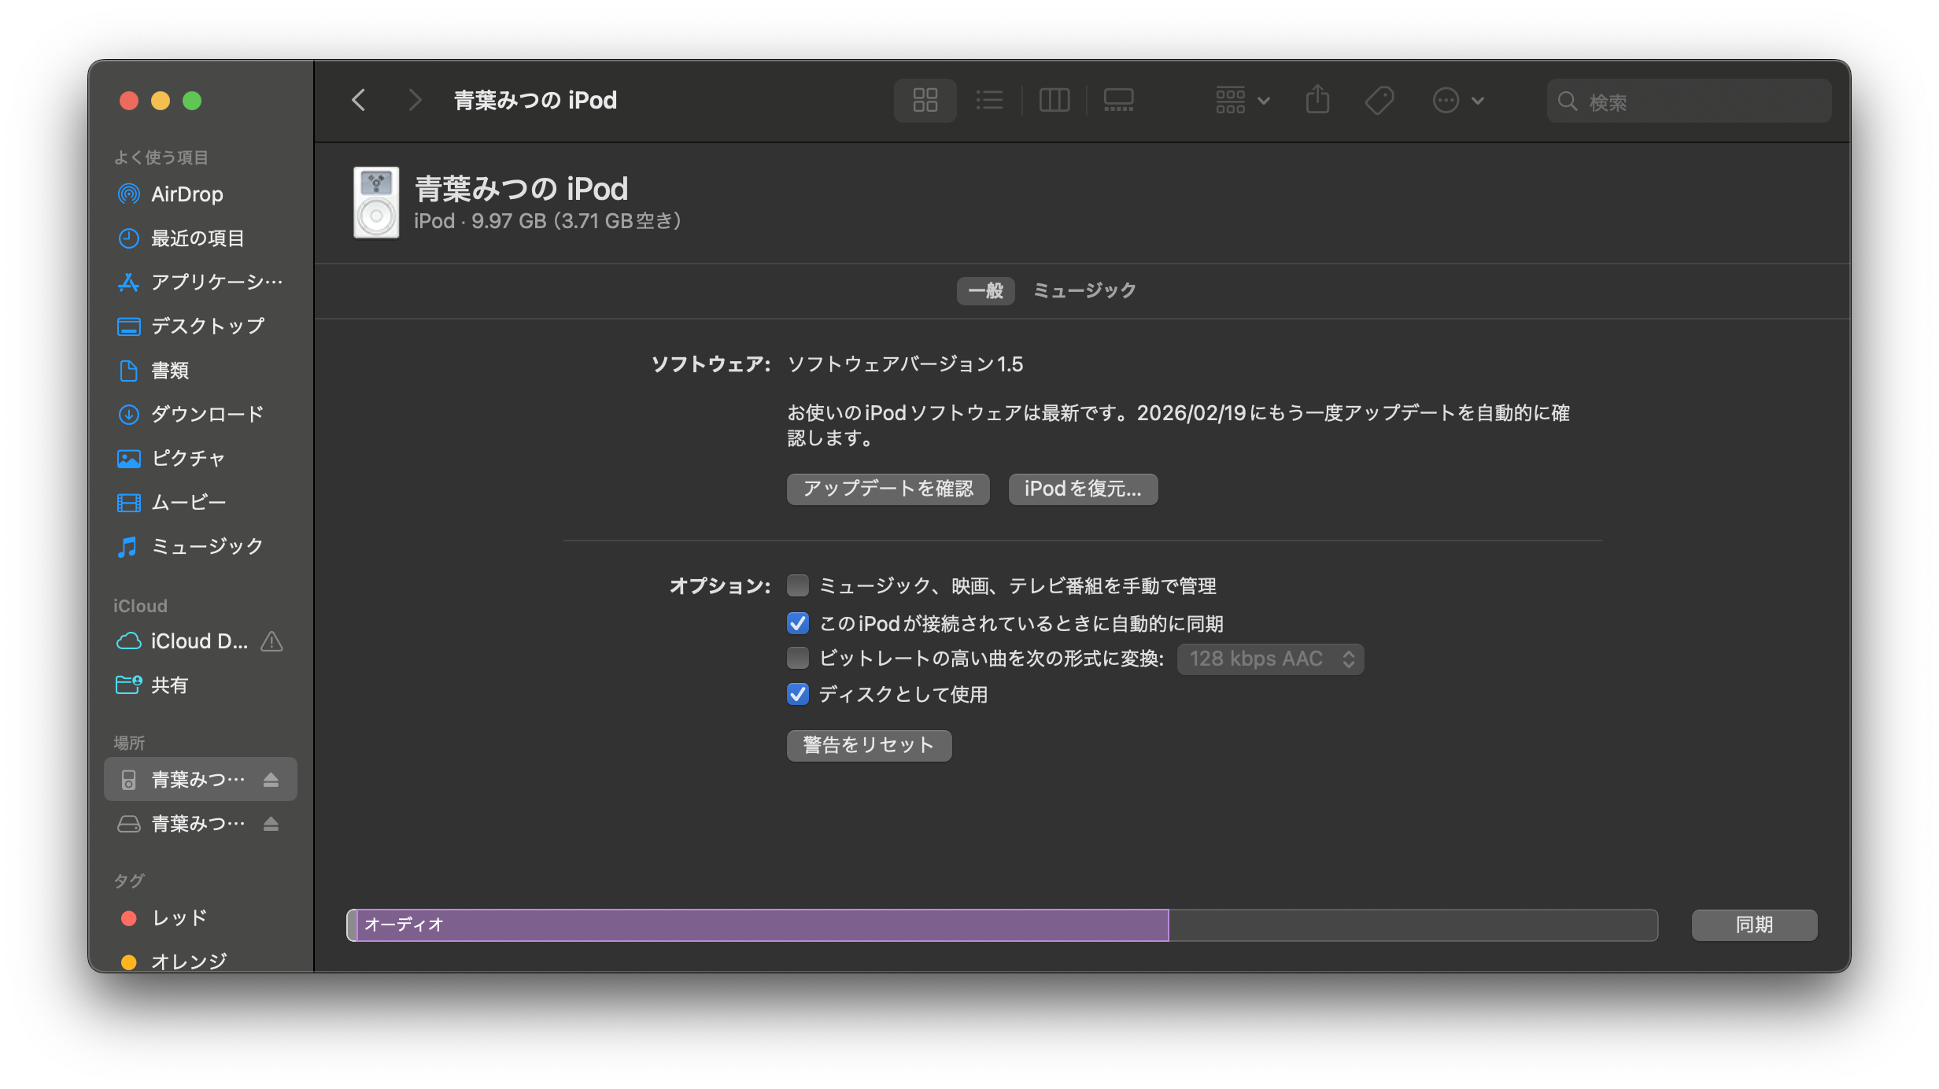
Task: Select the 一般 tab
Action: pos(986,291)
